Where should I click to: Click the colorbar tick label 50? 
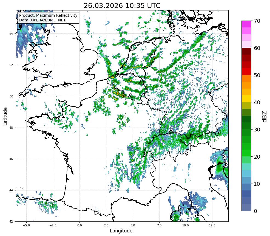click(x=257, y=75)
